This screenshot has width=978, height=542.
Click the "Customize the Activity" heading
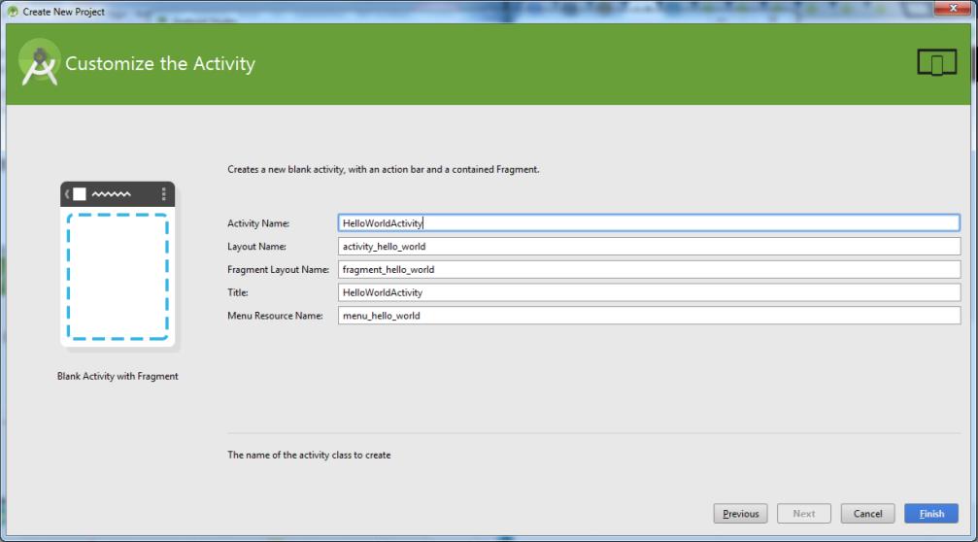click(x=160, y=64)
